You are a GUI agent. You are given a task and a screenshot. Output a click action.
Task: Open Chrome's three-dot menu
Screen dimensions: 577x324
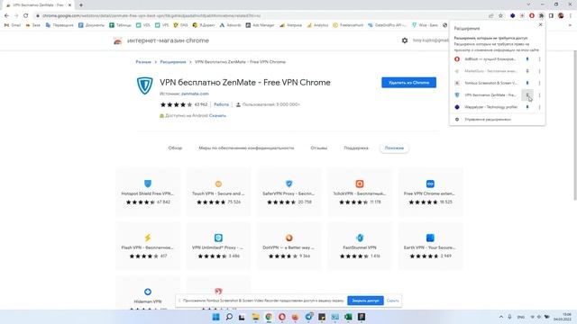pyautogui.click(x=571, y=16)
